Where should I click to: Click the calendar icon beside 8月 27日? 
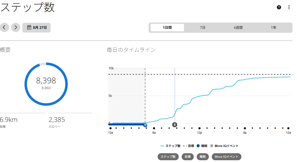[x=29, y=28]
